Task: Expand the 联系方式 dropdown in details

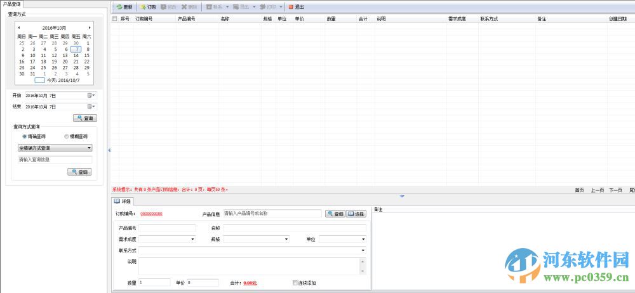Action: [363, 251]
